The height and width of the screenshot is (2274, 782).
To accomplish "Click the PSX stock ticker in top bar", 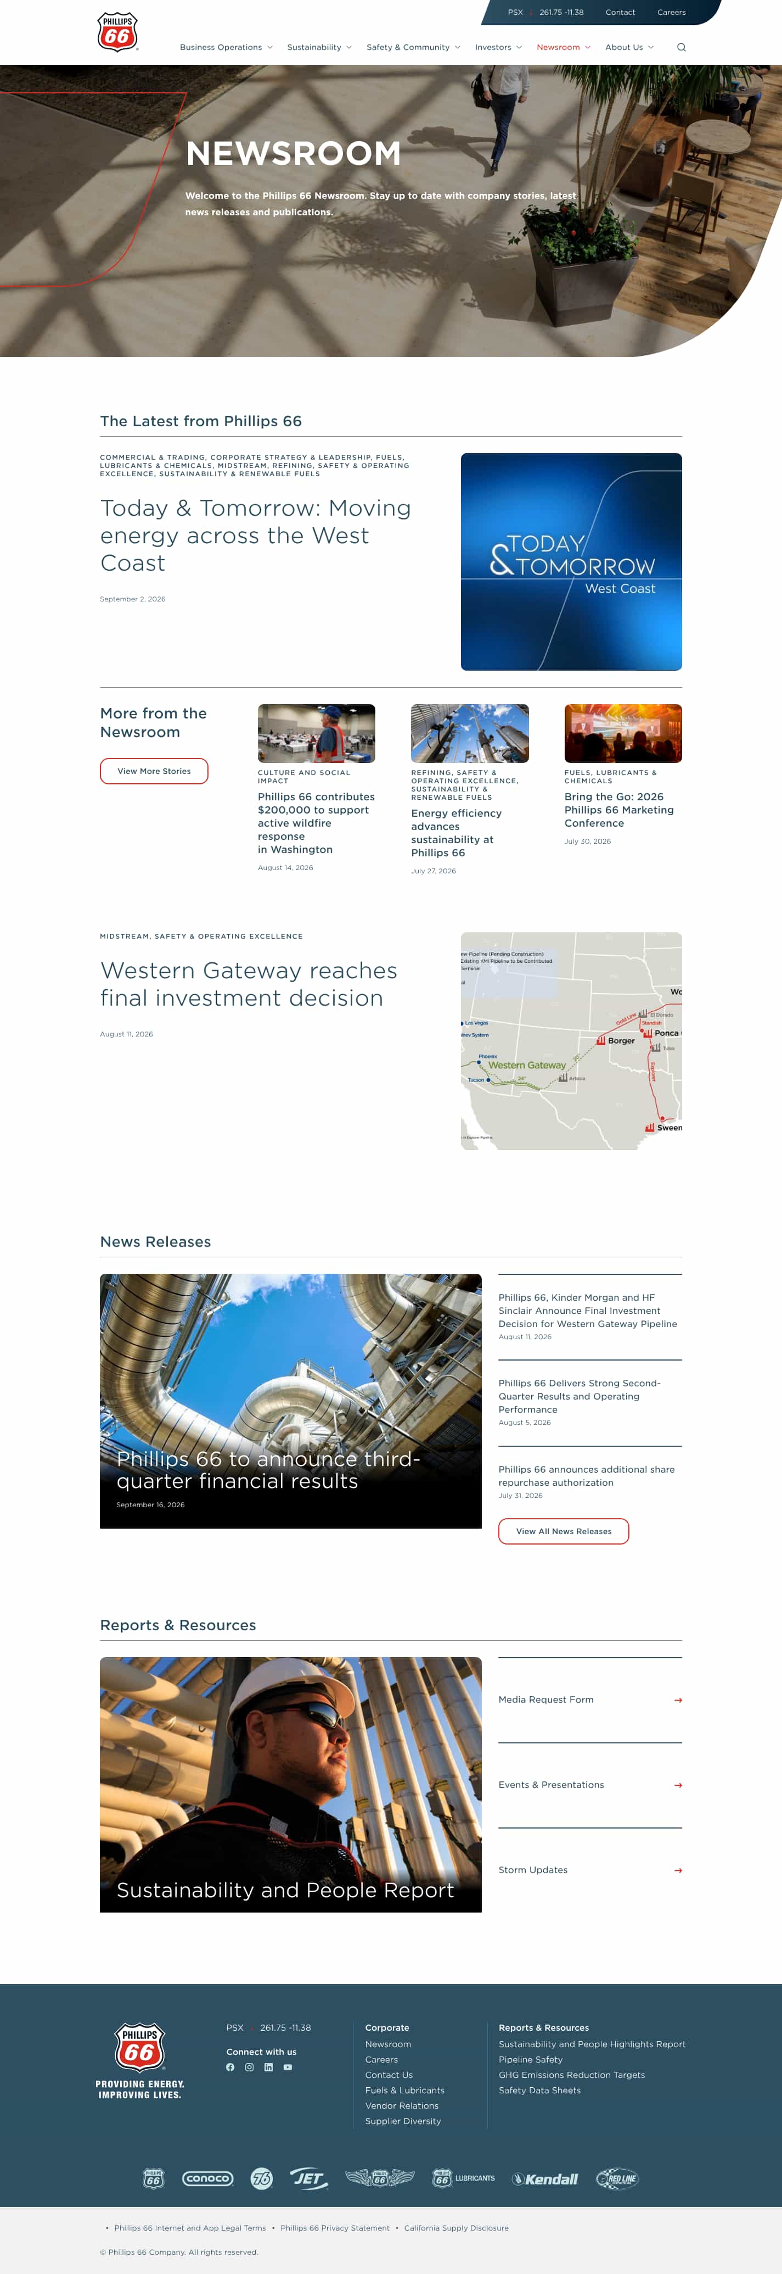I will 545,12.
